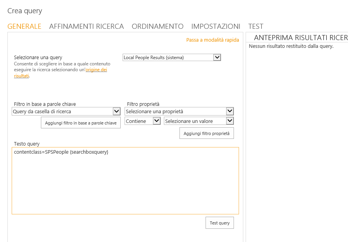Click 'Aggiungi filtro in base a parole chiave'

pyautogui.click(x=81, y=123)
